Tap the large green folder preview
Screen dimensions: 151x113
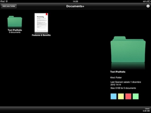(x=128, y=49)
